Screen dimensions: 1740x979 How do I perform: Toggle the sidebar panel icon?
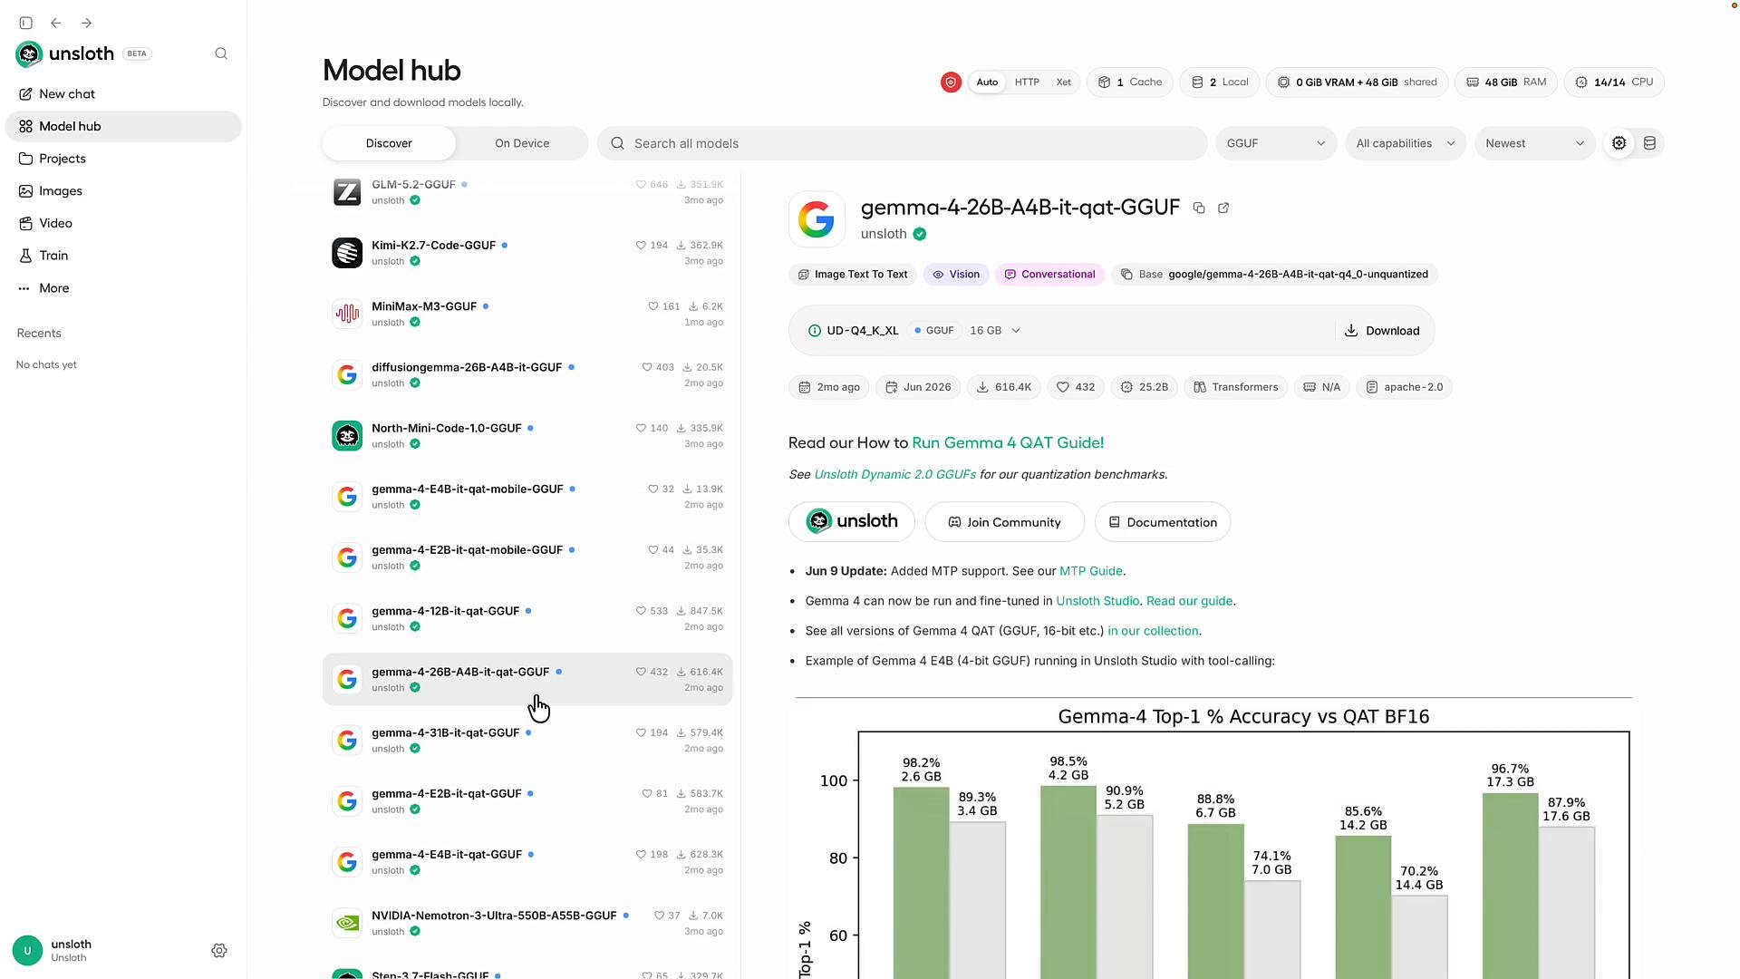25,23
